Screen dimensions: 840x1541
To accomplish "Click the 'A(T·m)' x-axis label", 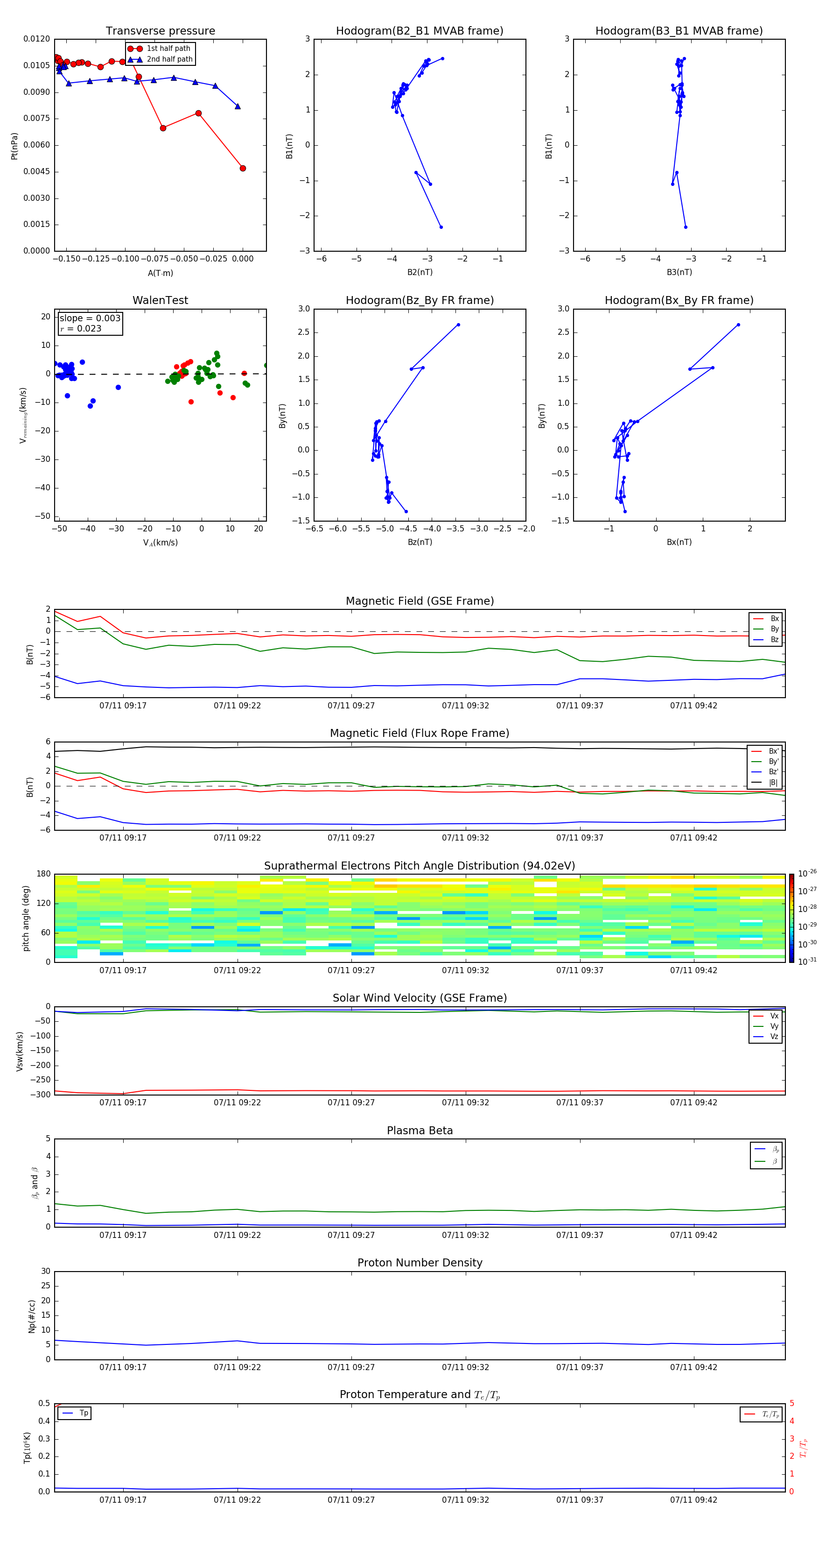I will pyautogui.click(x=160, y=273).
